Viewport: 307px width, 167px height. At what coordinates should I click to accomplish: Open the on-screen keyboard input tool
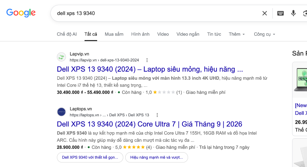(280, 13)
